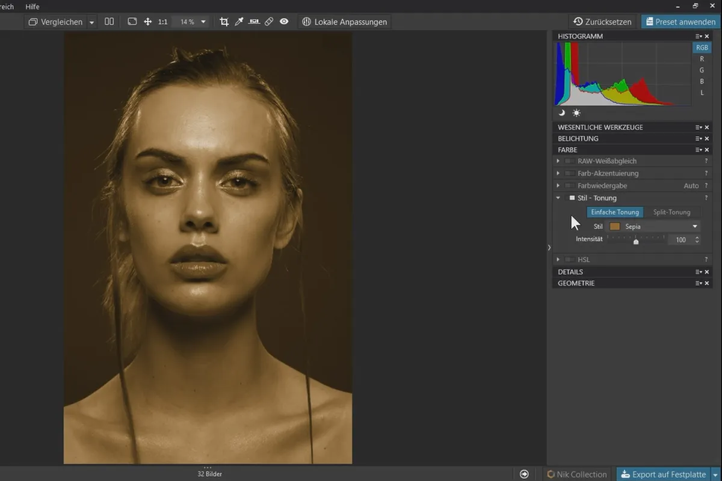Toggle the red-eye preview eye icon

[x=284, y=22]
